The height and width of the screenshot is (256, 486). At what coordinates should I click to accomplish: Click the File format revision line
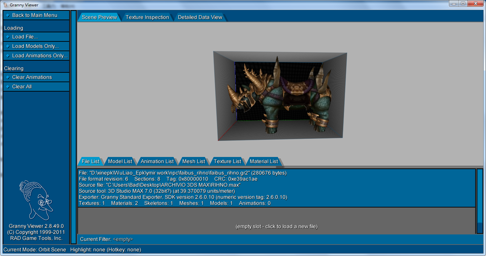click(x=168, y=179)
